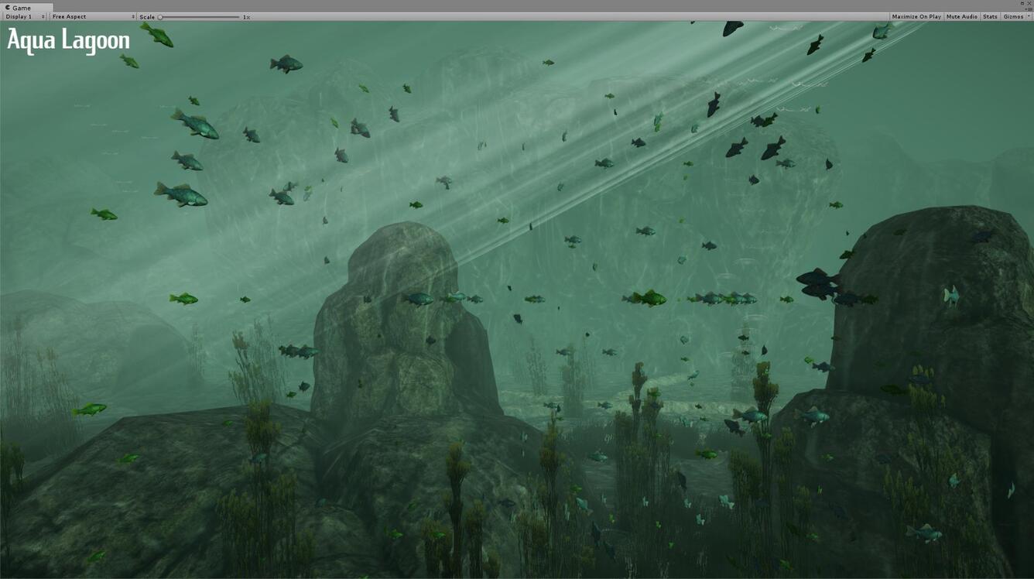
Task: Toggle the Stats overlay
Action: point(990,16)
